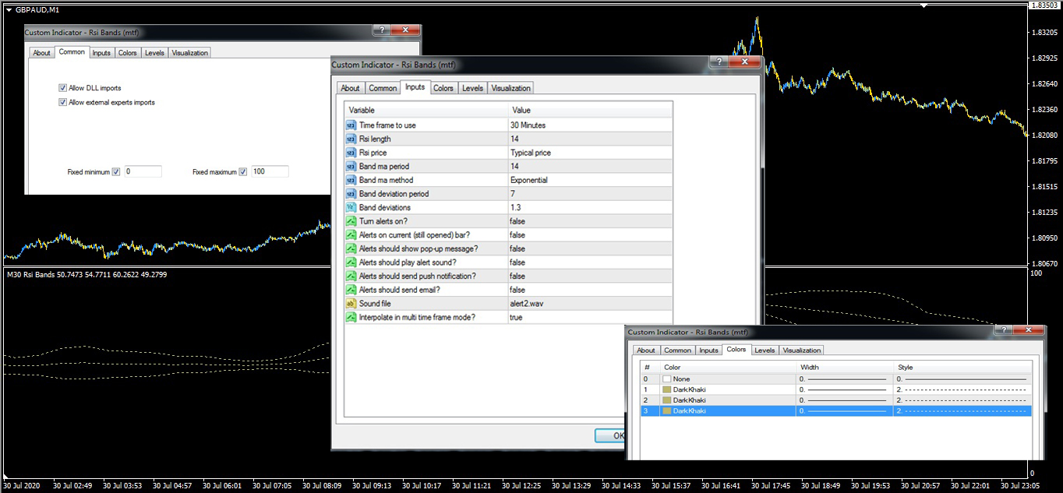The width and height of the screenshot is (1063, 493).
Task: Select the Exponential method value cell
Action: pos(590,180)
